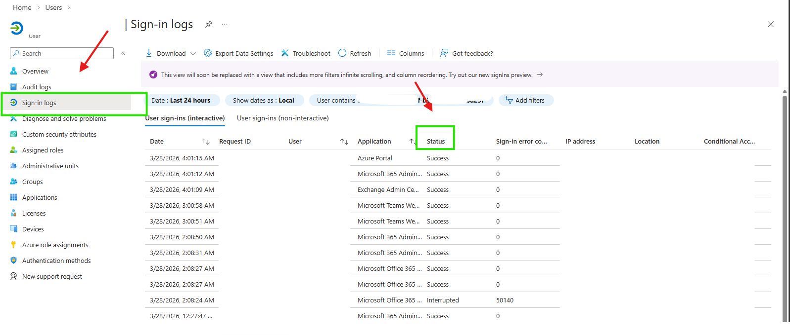Sort by the Date column arrows
This screenshot has width=790, height=335.
coord(206,142)
